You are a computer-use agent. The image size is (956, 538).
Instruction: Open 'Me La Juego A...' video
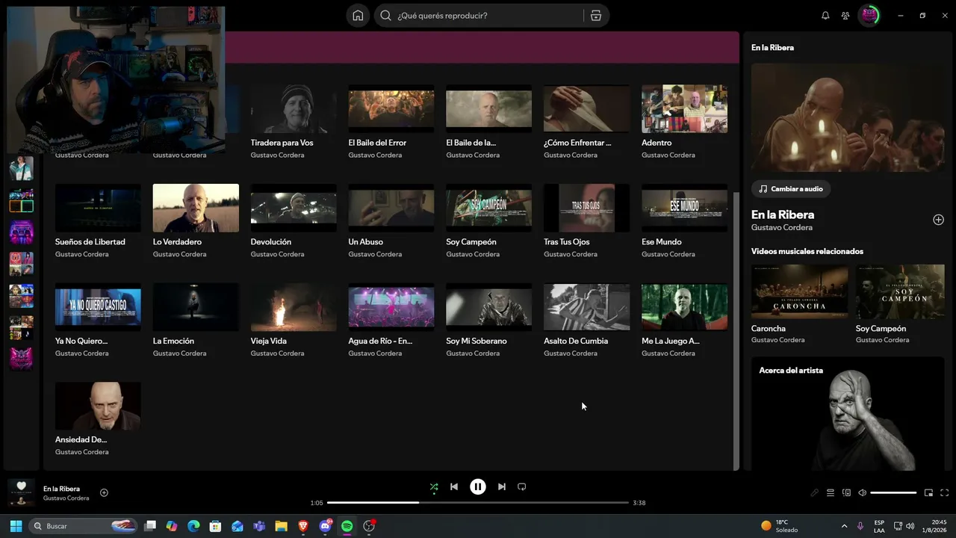684,320
